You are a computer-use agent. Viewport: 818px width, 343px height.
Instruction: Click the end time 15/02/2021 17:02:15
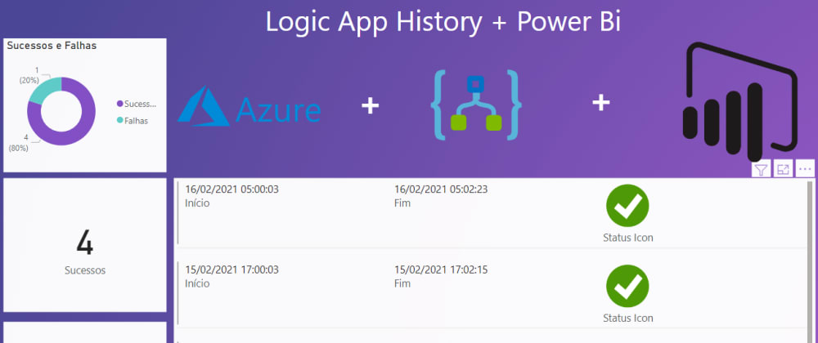coord(441,269)
